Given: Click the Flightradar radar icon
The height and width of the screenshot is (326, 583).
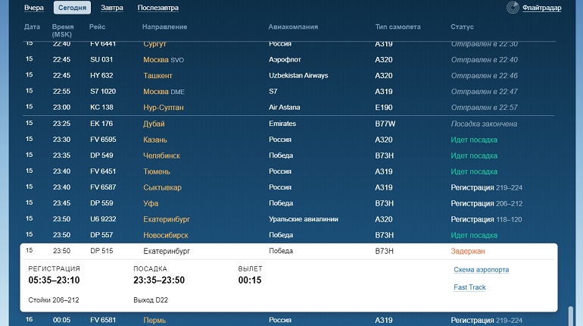Looking at the screenshot, I should coord(513,8).
